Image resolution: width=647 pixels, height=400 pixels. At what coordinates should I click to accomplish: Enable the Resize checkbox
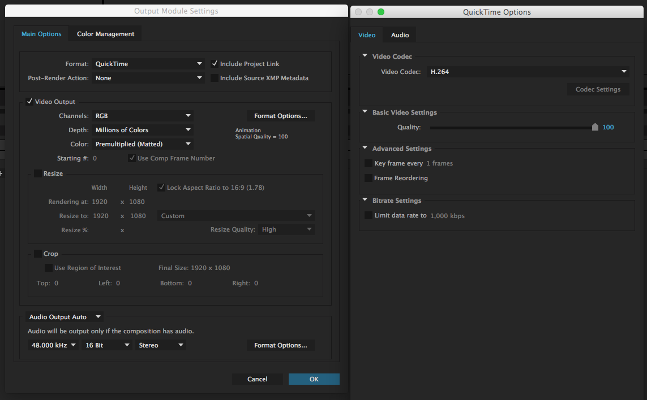click(38, 173)
